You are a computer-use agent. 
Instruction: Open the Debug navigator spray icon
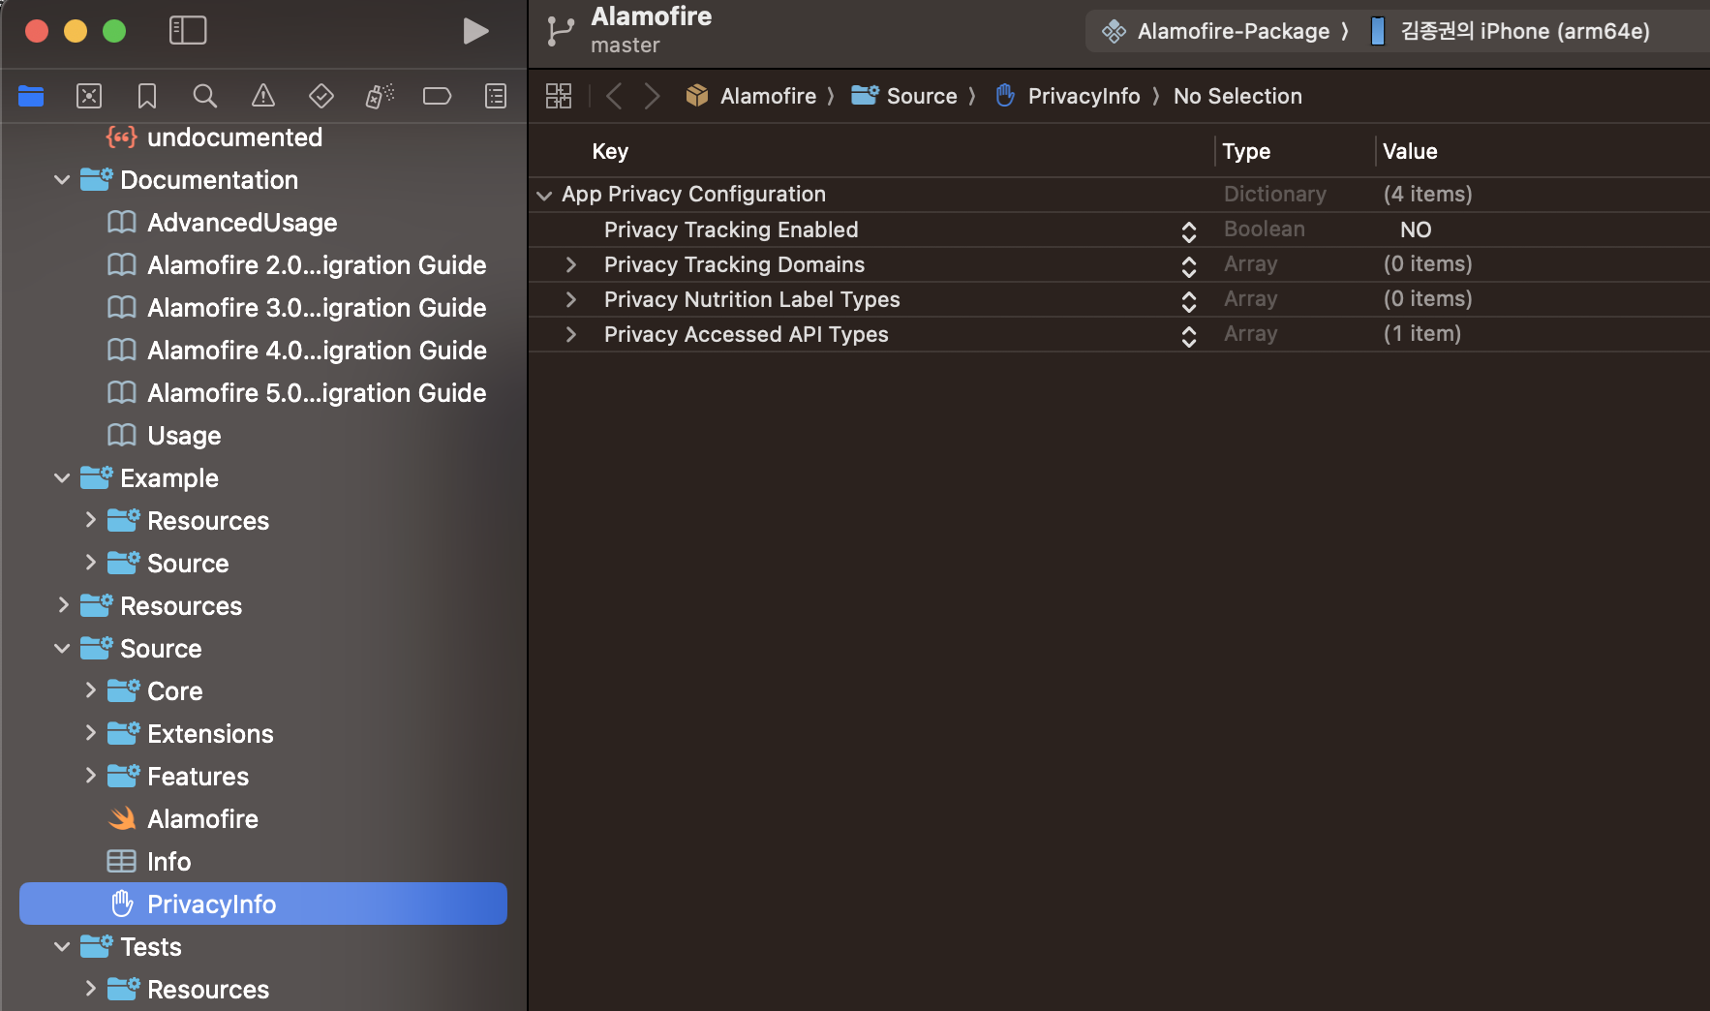point(380,96)
